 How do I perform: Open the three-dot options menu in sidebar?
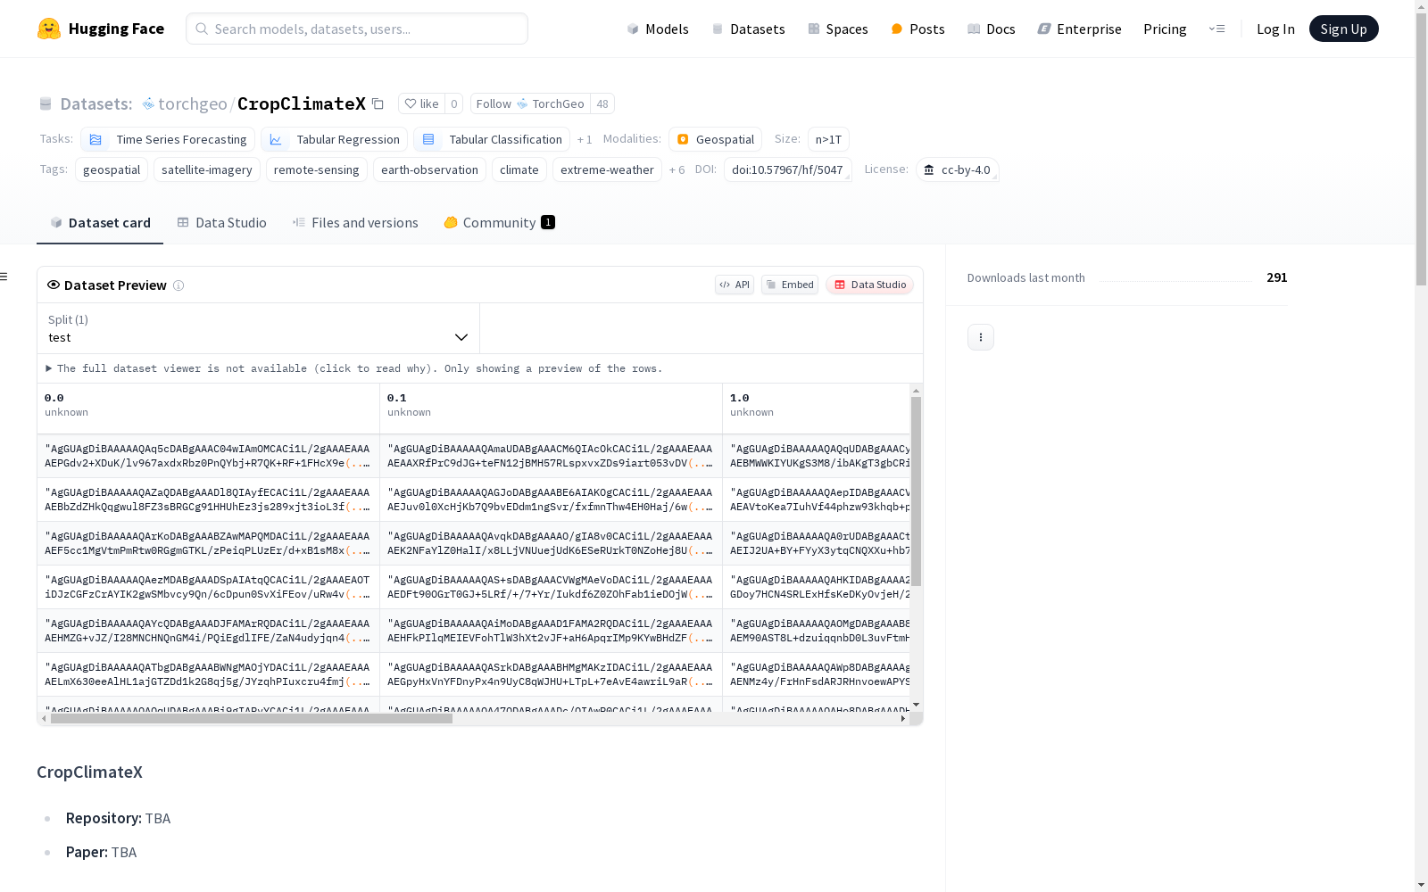(x=981, y=337)
